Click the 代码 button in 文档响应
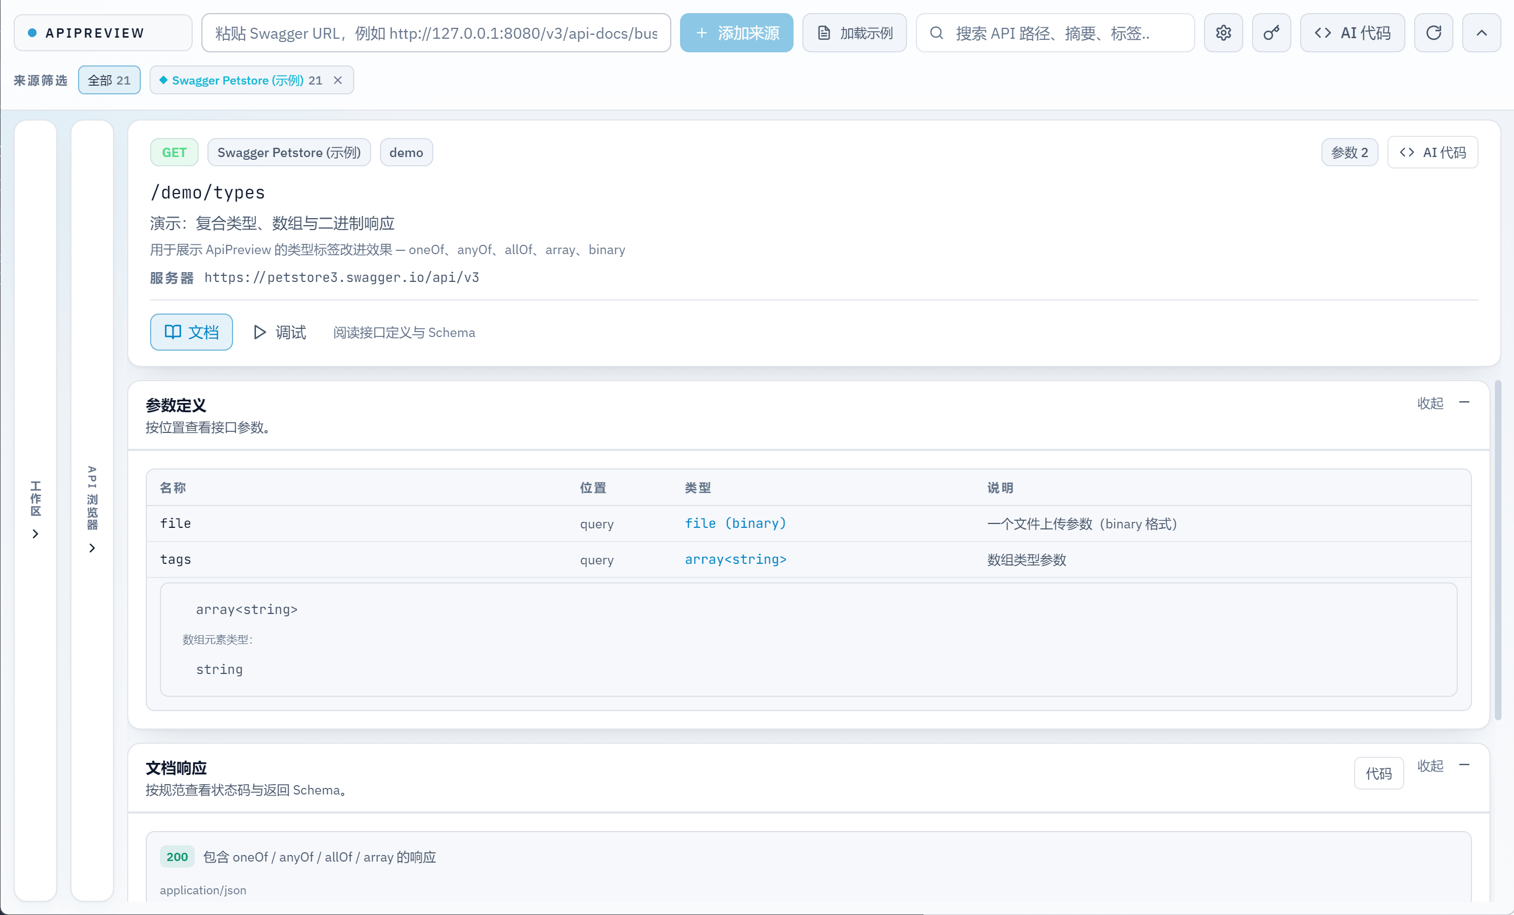 coord(1378,773)
